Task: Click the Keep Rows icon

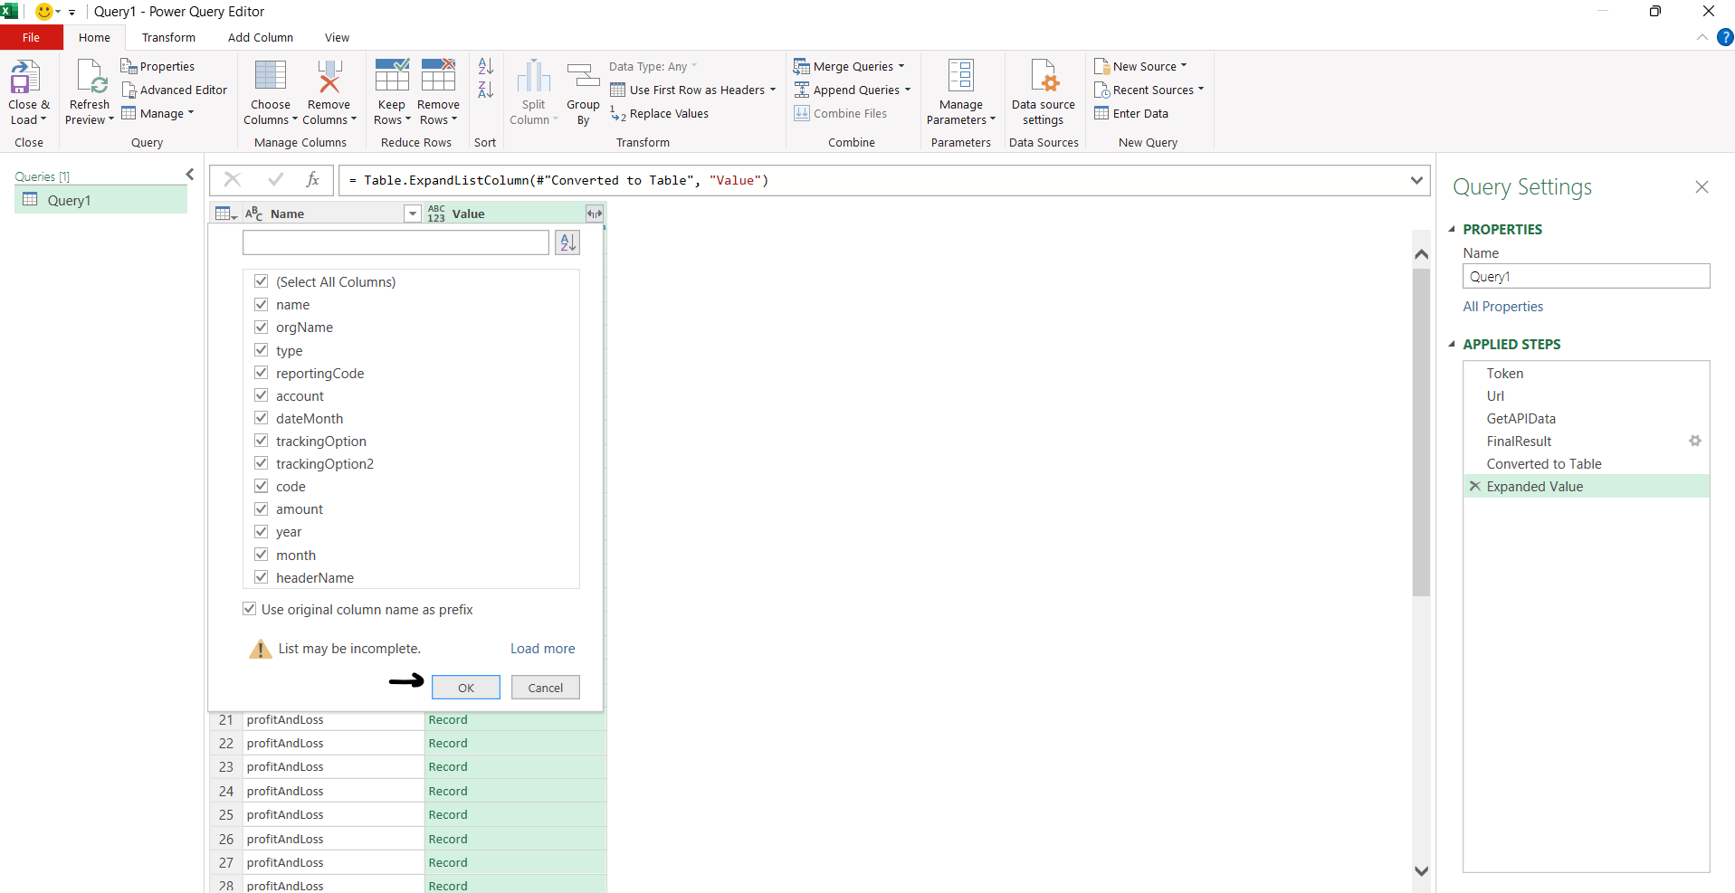Action: coord(392,75)
